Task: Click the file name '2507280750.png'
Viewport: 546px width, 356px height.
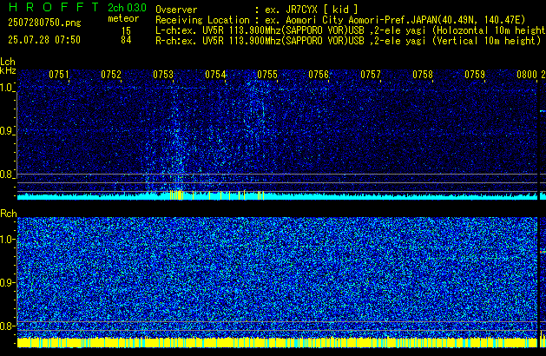Action: 44,23
